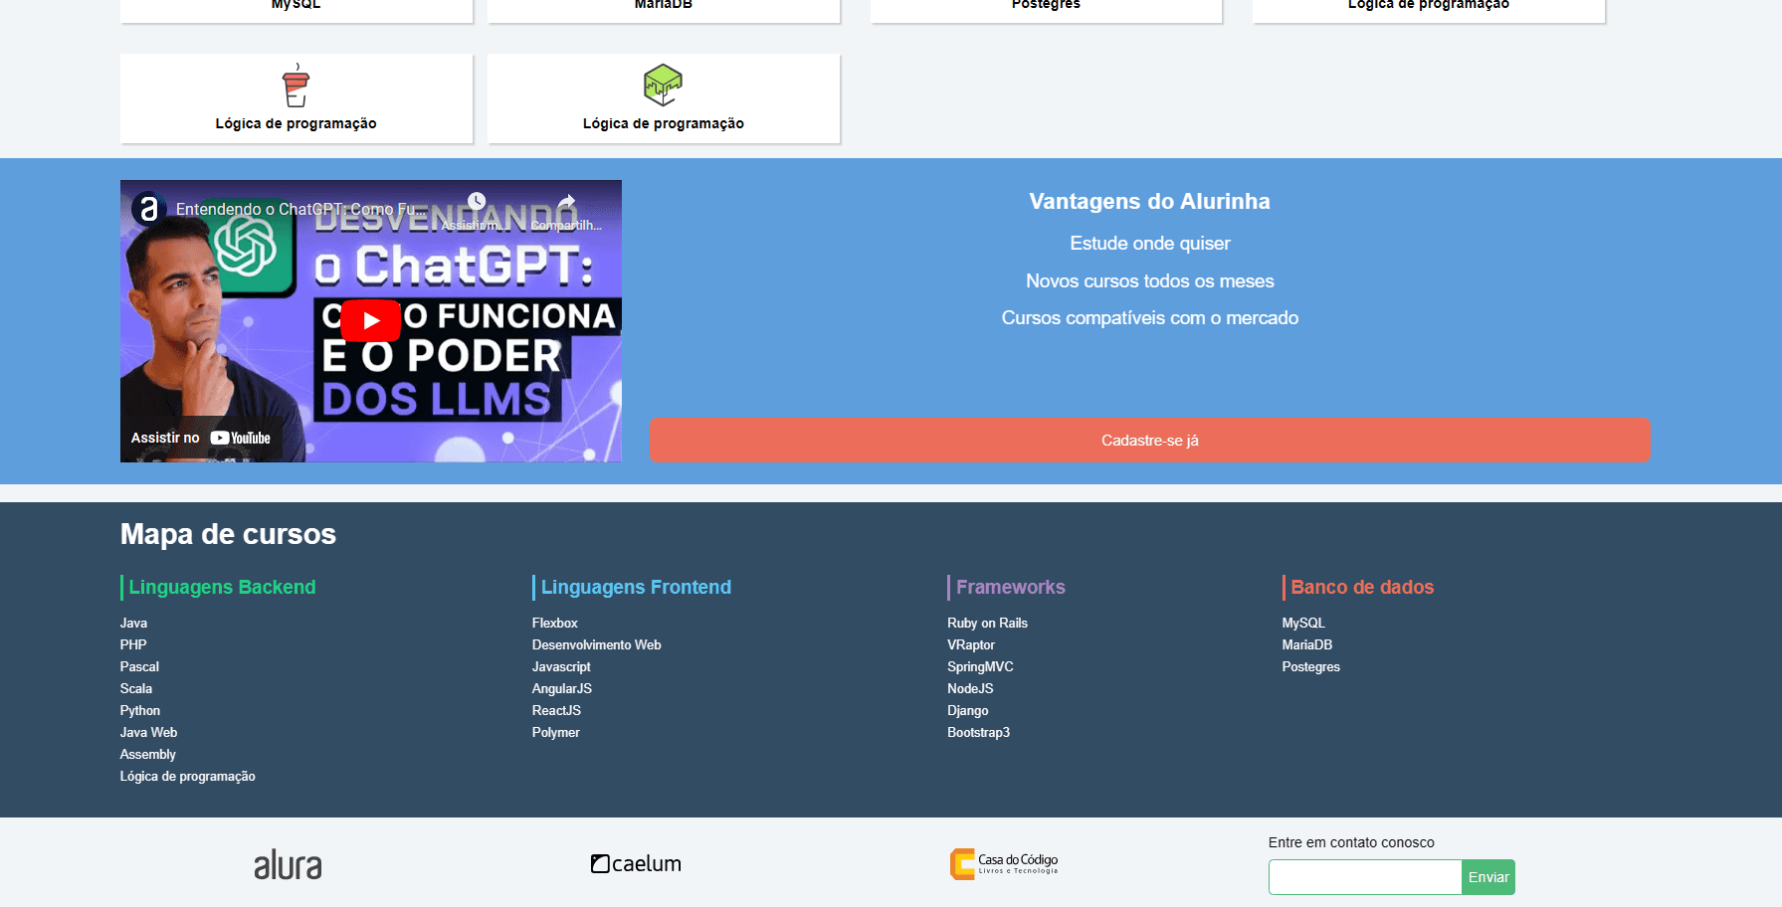Click the Mapa de cursos title

[228, 534]
